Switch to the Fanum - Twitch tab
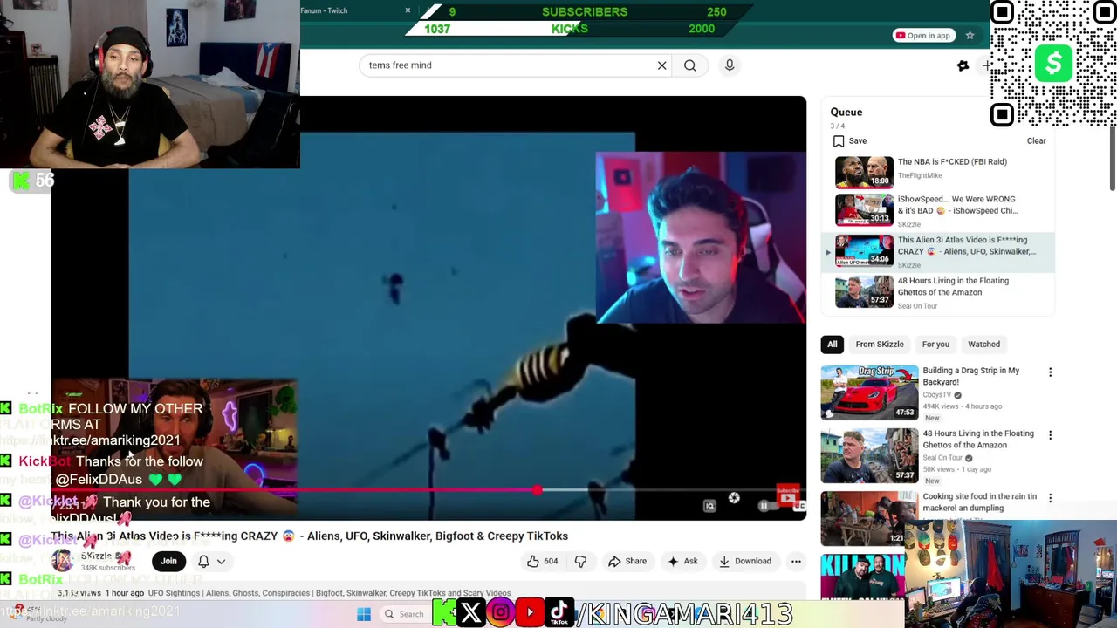This screenshot has width=1117, height=628. pyautogui.click(x=349, y=10)
